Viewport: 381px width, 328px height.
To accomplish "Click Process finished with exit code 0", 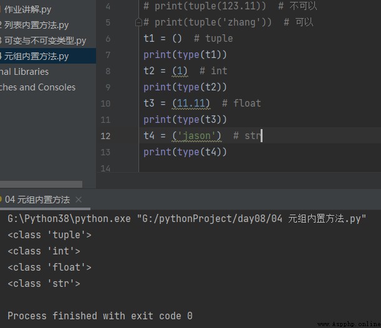I will 100,316.
